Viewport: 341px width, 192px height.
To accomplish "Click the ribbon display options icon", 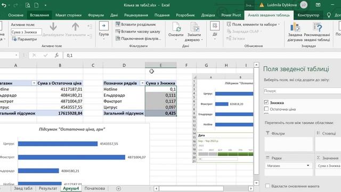I will (318, 5).
